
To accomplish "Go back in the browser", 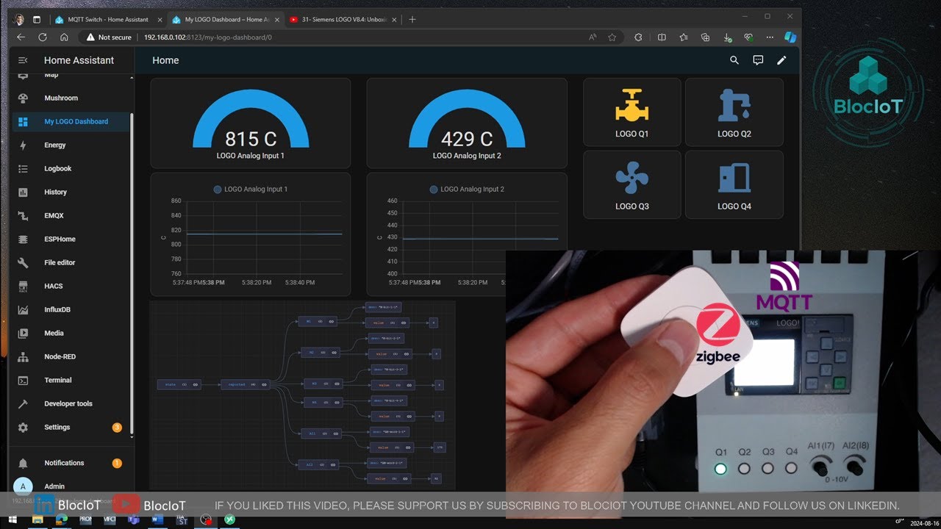I will click(x=21, y=37).
